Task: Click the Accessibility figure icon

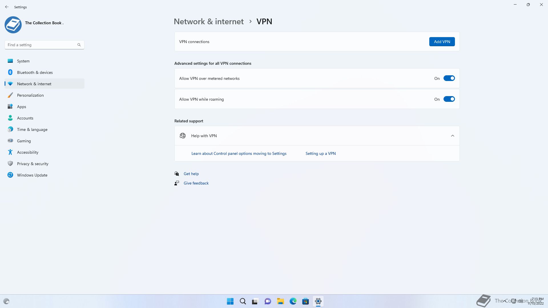Action: pyautogui.click(x=10, y=152)
